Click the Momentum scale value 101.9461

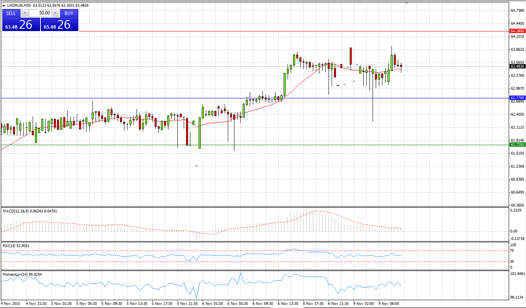click(x=517, y=273)
